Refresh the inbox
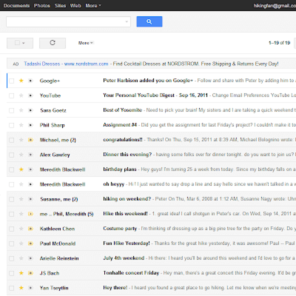Viewport: 296px width, 296px height. pyautogui.click(x=52, y=42)
